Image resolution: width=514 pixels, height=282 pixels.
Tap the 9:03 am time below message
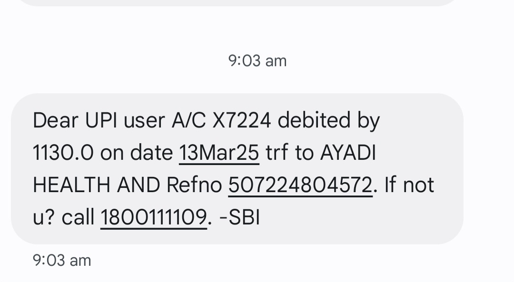coord(62,260)
